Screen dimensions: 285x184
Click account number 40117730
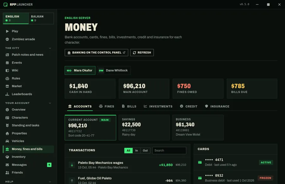coord(129,130)
